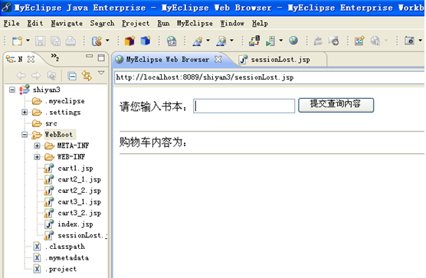This screenshot has width=426, height=278.
Task: Select the .myeclipse folder
Action: pos(58,101)
